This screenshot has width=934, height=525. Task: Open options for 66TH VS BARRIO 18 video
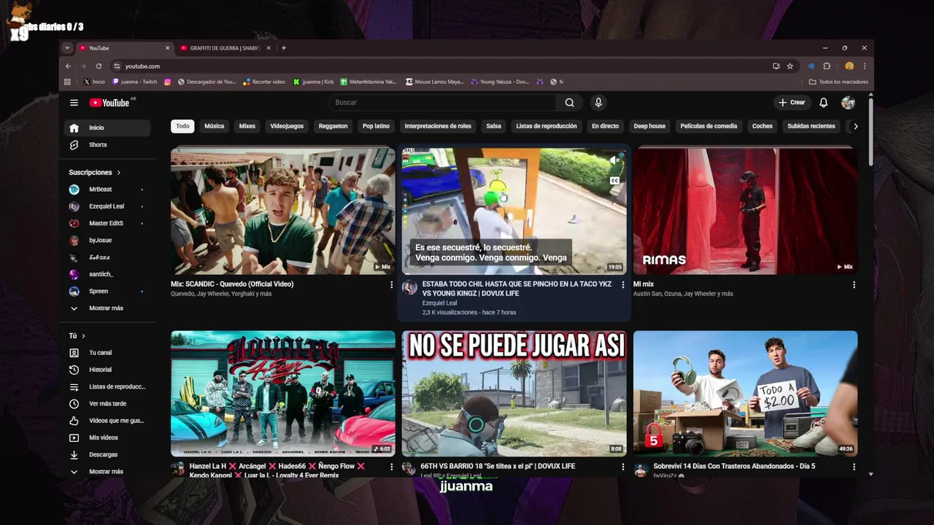click(622, 467)
